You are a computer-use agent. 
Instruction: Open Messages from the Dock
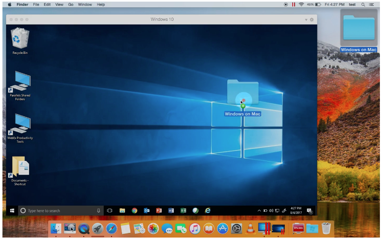point(167,229)
